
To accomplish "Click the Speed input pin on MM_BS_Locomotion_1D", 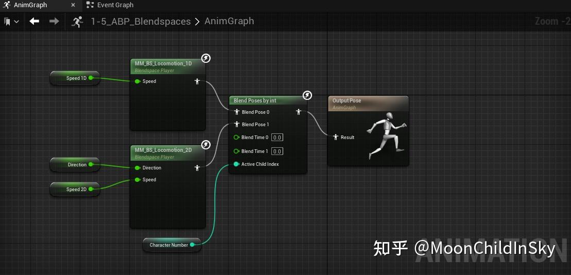I will point(137,81).
